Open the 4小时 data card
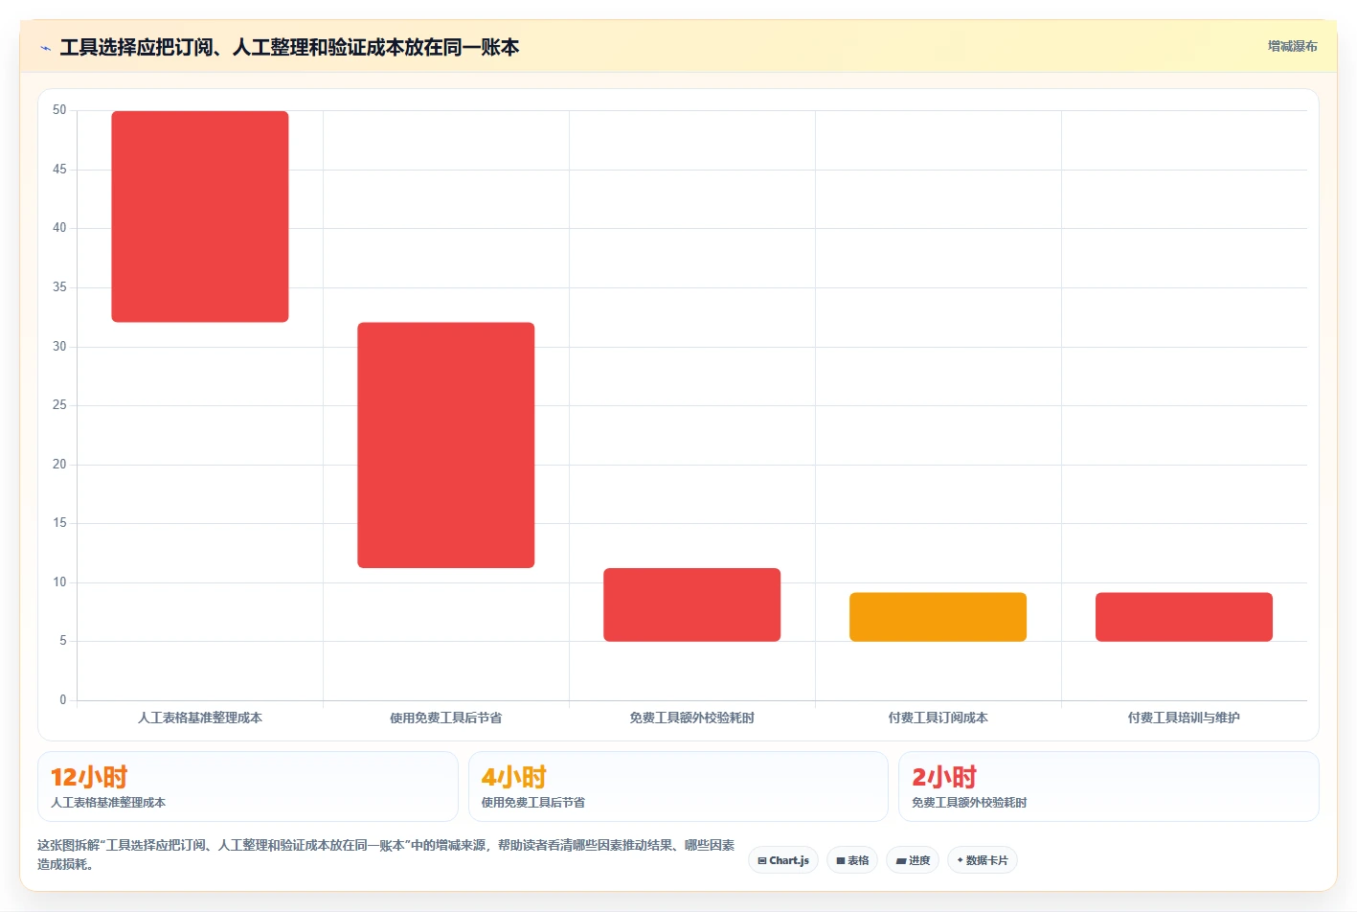Viewport: 1357px width, 912px height. click(x=678, y=787)
